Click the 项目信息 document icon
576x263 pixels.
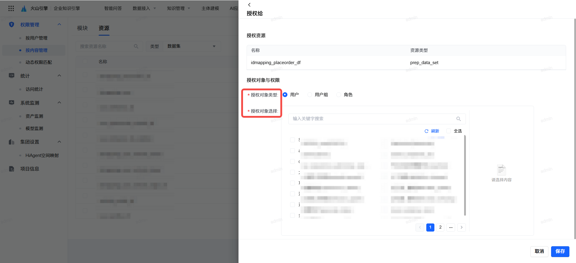(12, 169)
